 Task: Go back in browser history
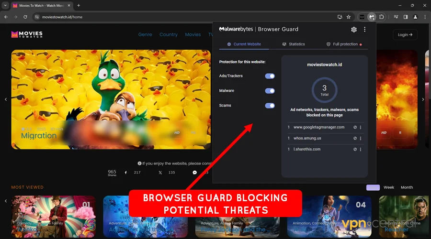tap(6, 17)
